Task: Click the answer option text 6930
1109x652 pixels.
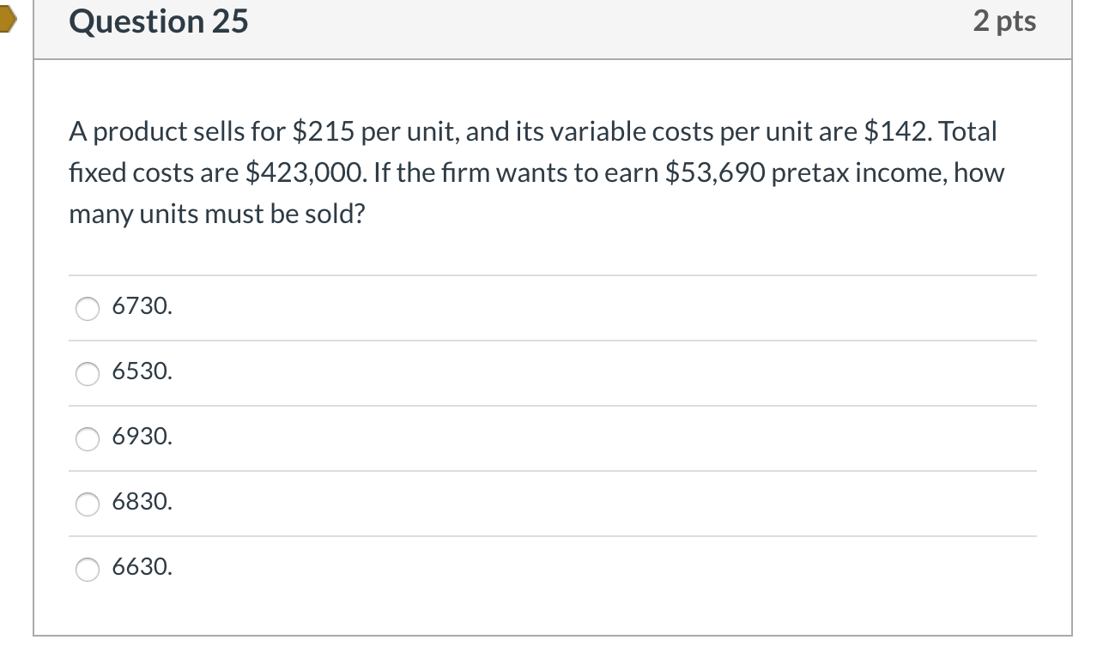Action: pyautogui.click(x=142, y=438)
